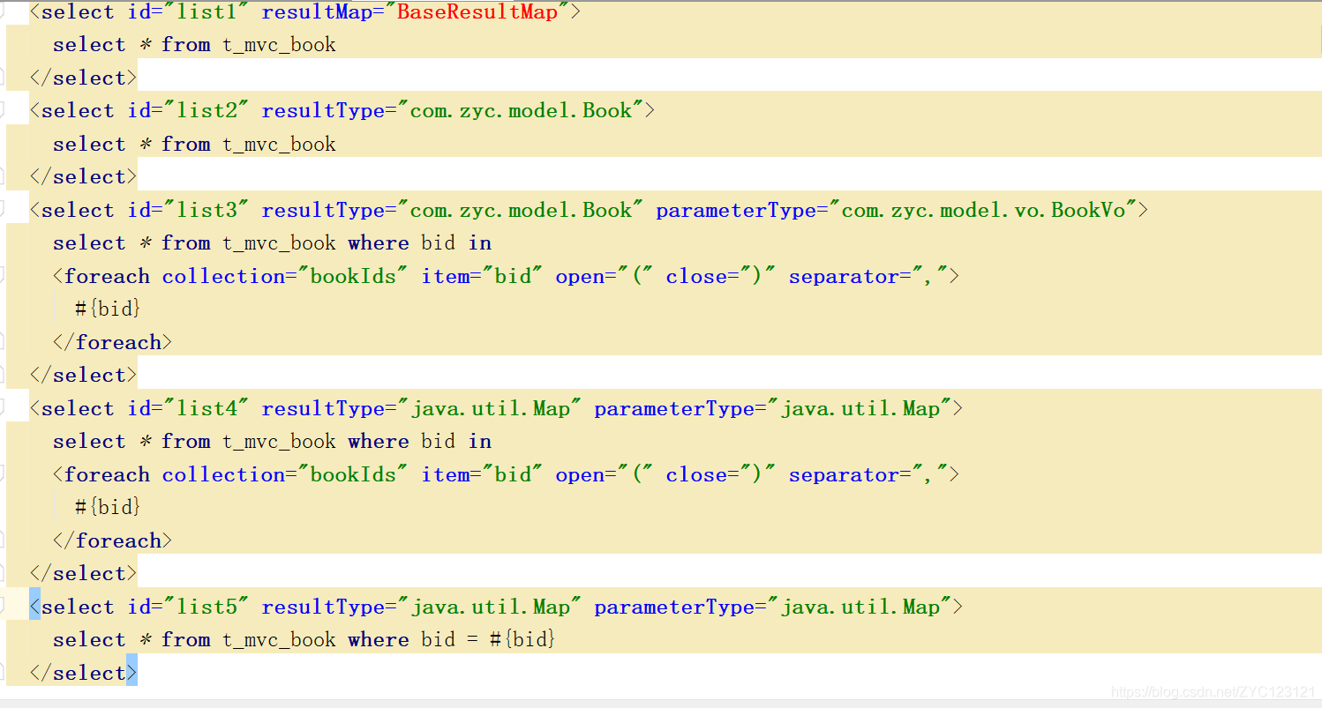Select the red "BaseResultMap" value
This screenshot has width=1322, height=708.
click(478, 12)
